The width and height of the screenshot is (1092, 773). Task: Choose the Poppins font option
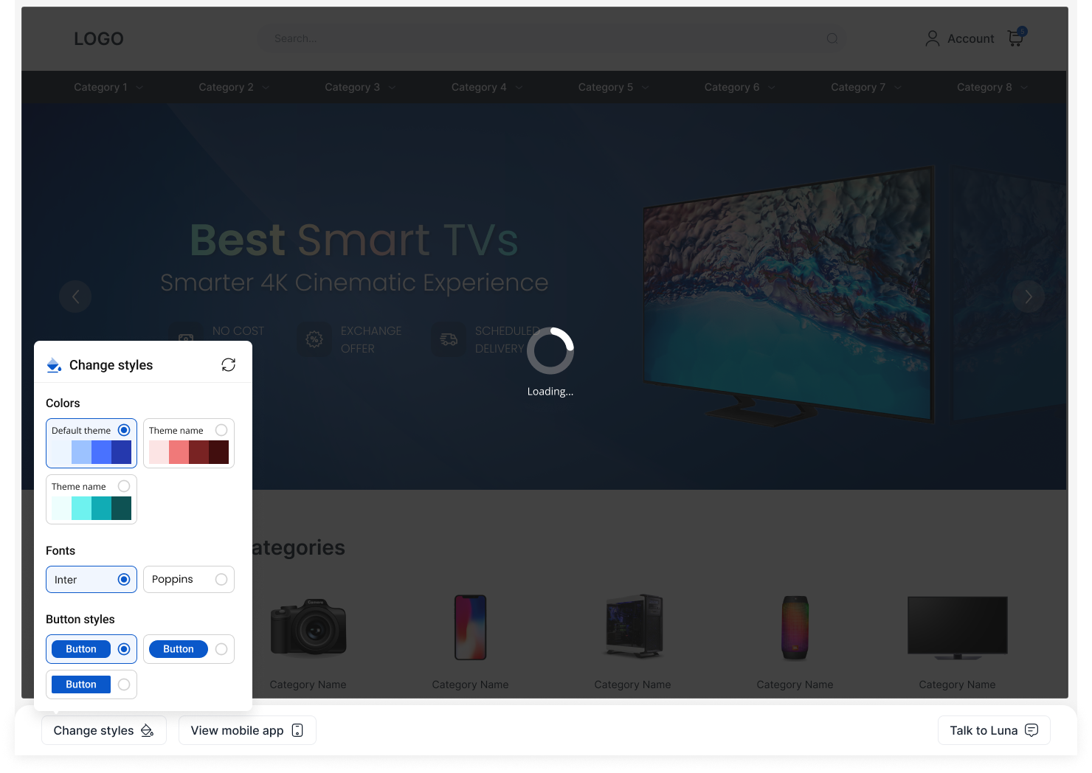pos(189,580)
